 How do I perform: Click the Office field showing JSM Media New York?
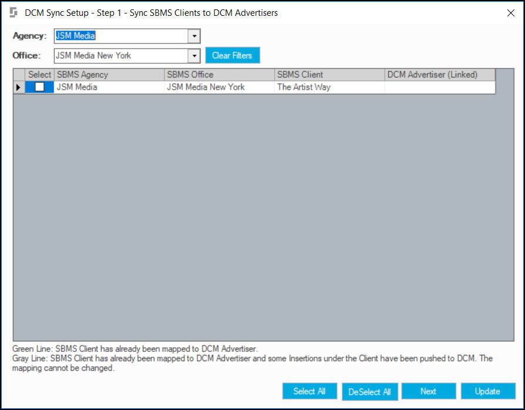point(121,56)
